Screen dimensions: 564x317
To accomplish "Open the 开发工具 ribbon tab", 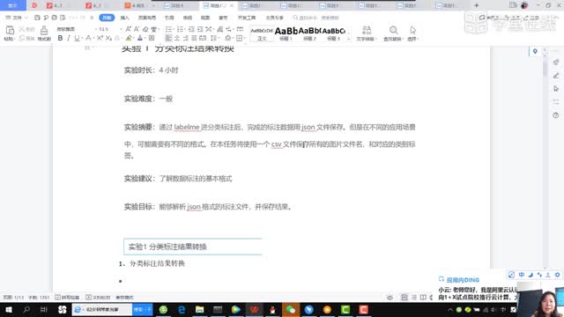I will 247,18.
